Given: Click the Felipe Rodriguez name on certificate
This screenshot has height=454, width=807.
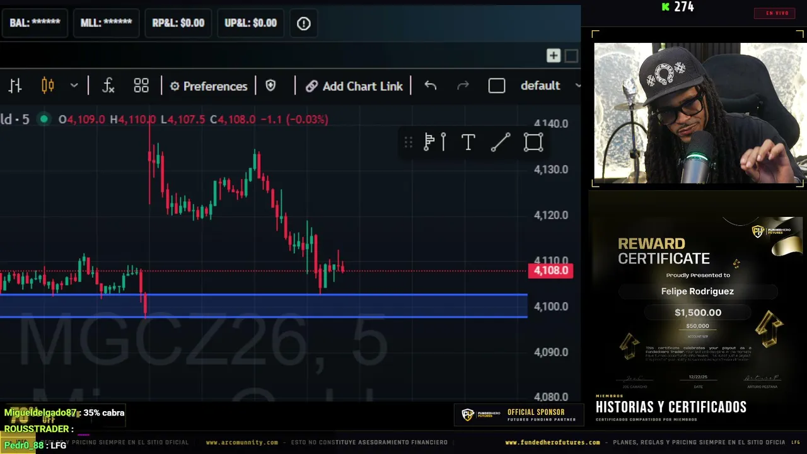Looking at the screenshot, I should coord(697,291).
